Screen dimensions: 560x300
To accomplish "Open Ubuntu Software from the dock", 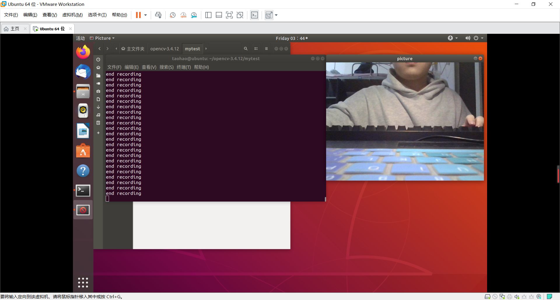I will [x=83, y=151].
